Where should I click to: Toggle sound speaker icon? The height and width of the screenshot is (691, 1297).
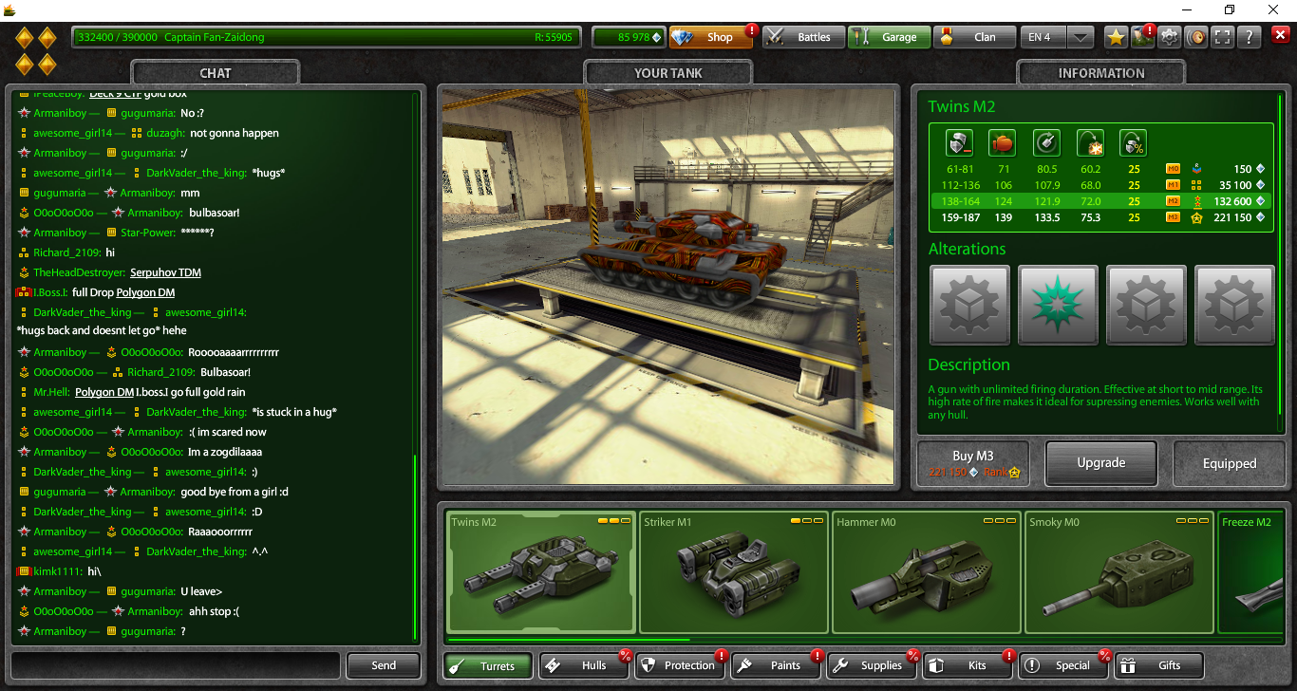[1195, 37]
